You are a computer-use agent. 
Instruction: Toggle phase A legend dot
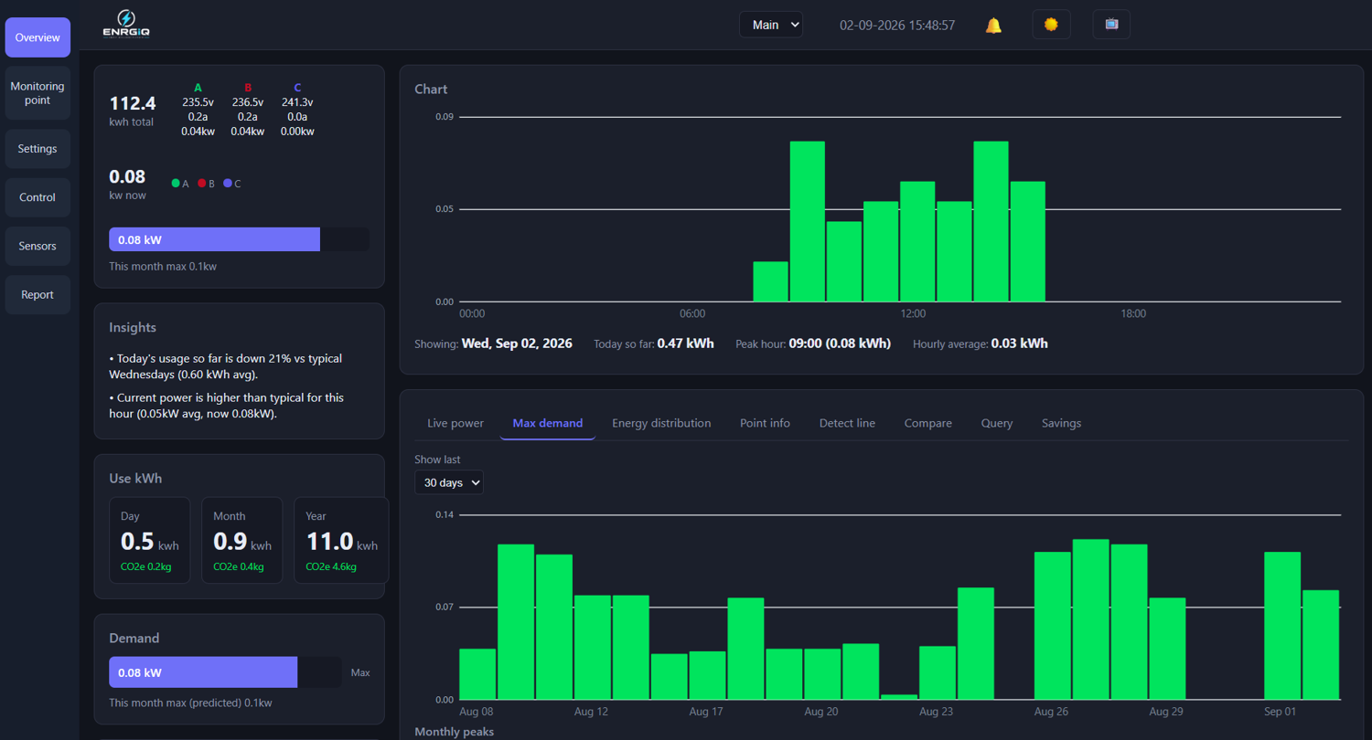tap(176, 184)
